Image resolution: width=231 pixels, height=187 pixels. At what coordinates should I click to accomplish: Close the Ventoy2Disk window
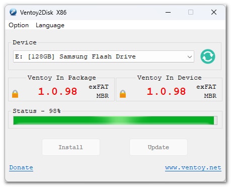[214, 12]
